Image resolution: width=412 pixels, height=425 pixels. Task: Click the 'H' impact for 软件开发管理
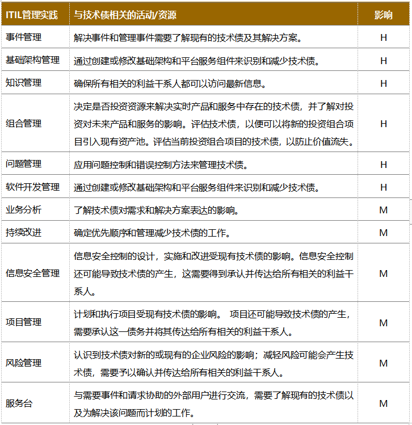click(383, 187)
